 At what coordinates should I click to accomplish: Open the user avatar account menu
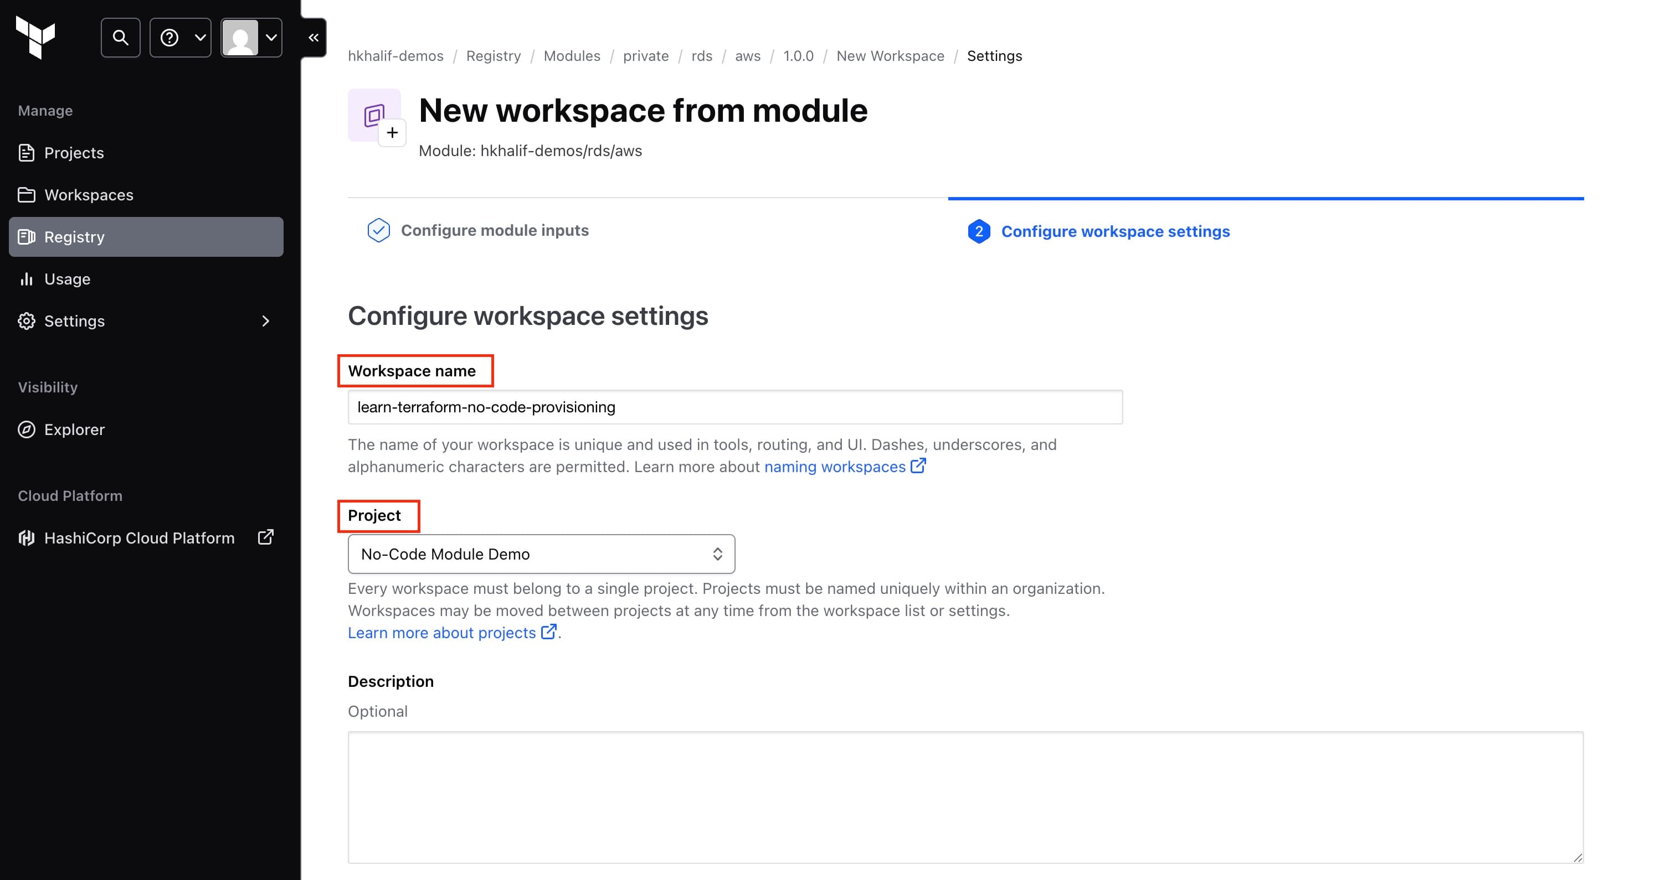click(251, 38)
